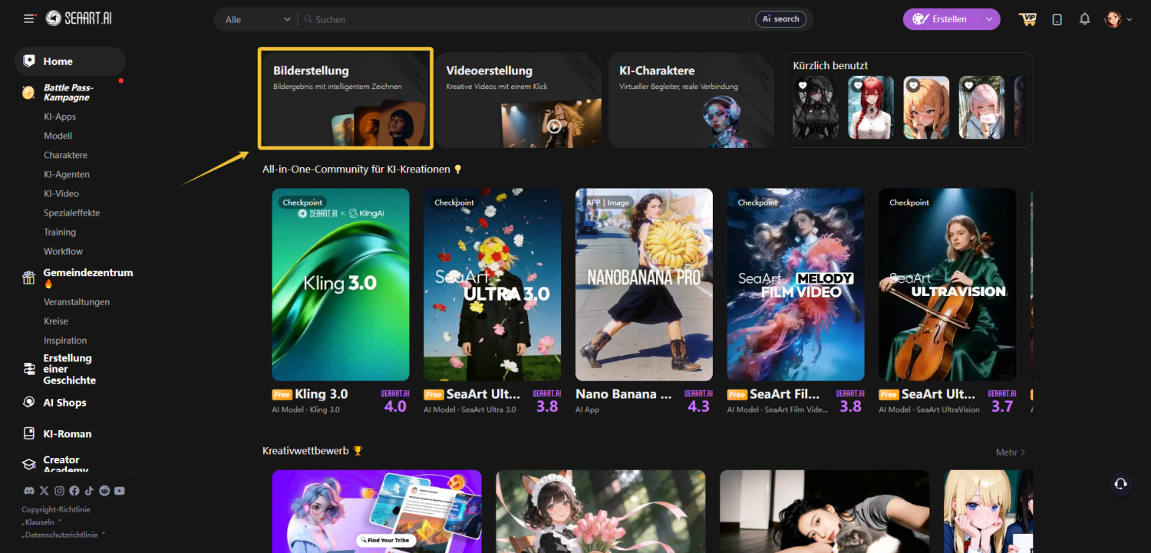Favorite the red-haired character via heart

coord(857,86)
